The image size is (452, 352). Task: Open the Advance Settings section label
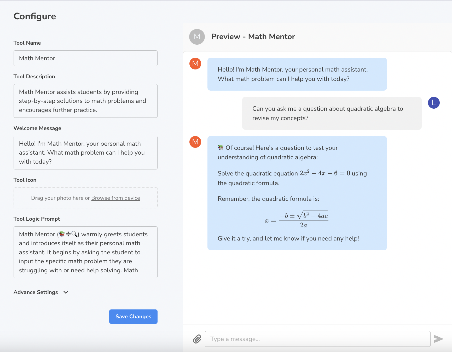pyautogui.click(x=36, y=292)
